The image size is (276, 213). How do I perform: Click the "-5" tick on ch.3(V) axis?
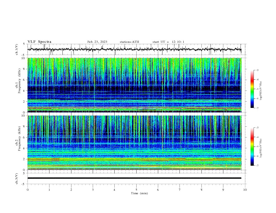click(x=23, y=184)
